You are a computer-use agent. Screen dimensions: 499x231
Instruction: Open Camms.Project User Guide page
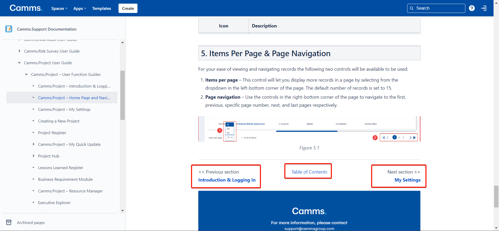(48, 63)
